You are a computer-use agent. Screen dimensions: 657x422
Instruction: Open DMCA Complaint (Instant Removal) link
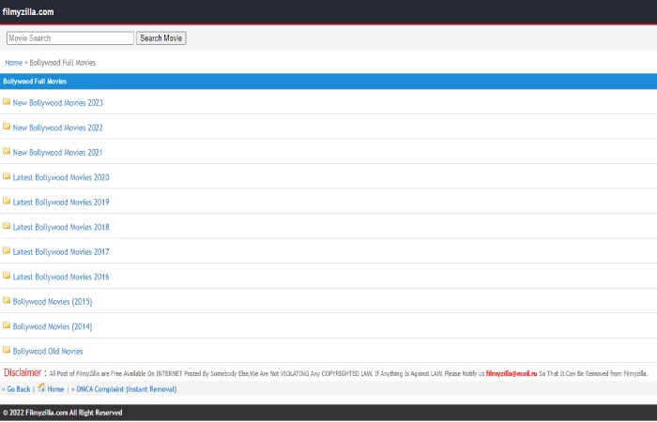(127, 389)
